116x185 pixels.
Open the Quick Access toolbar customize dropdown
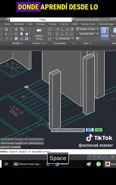point(8,19)
